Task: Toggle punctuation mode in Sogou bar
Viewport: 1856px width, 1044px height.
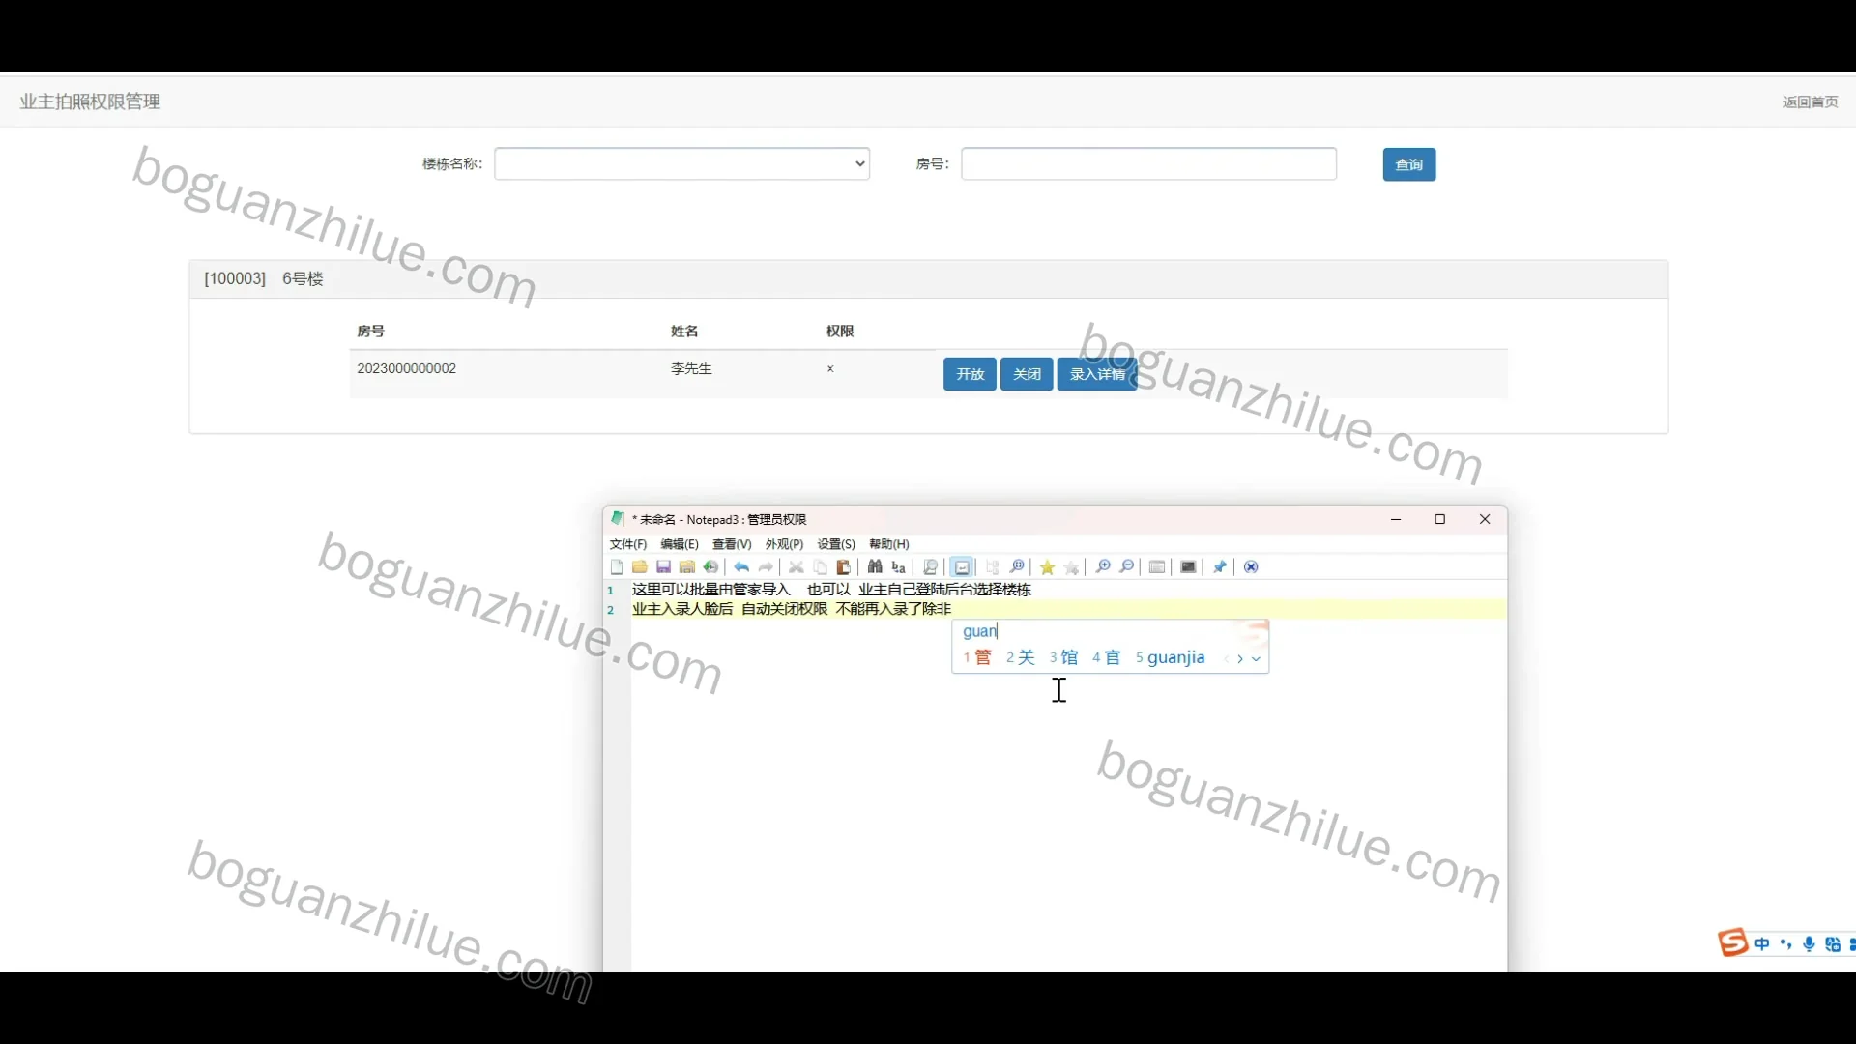Action: 1785,944
